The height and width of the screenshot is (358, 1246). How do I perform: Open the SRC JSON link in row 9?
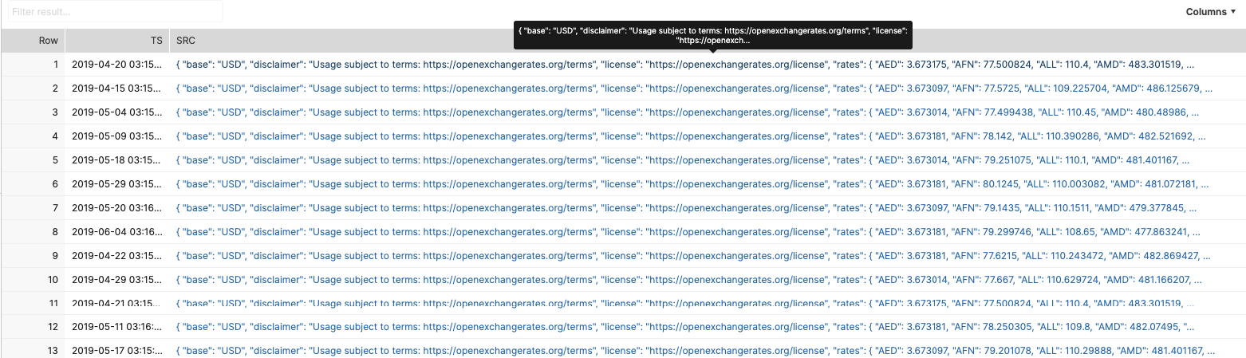693,256
